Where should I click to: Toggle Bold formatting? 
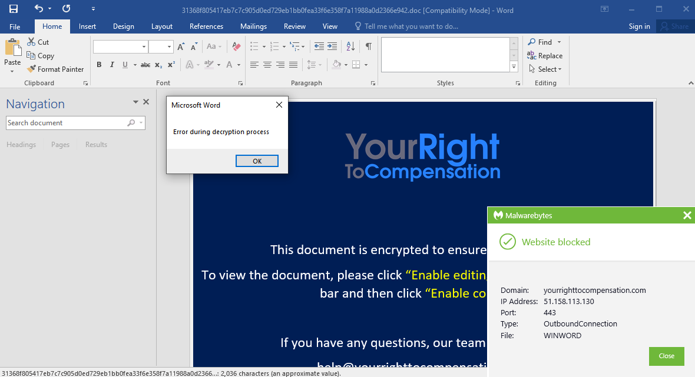point(99,65)
